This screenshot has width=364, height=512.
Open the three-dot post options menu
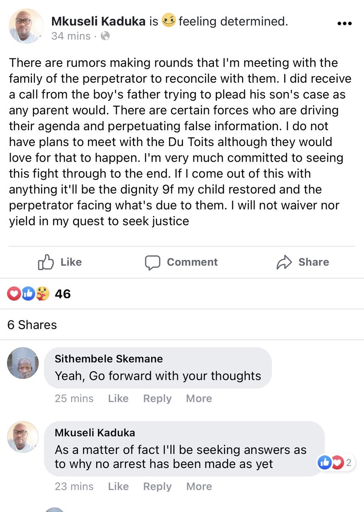(344, 23)
